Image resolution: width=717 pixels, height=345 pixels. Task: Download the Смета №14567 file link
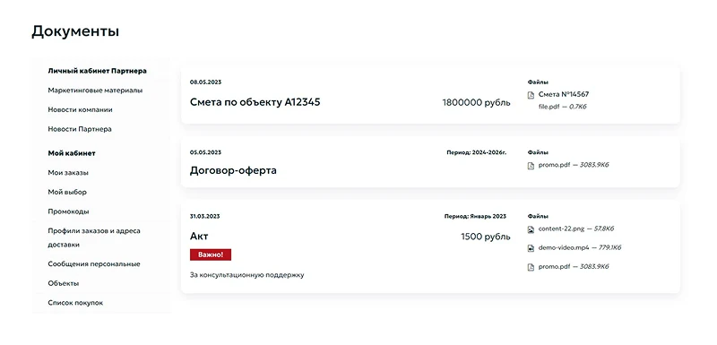point(564,94)
